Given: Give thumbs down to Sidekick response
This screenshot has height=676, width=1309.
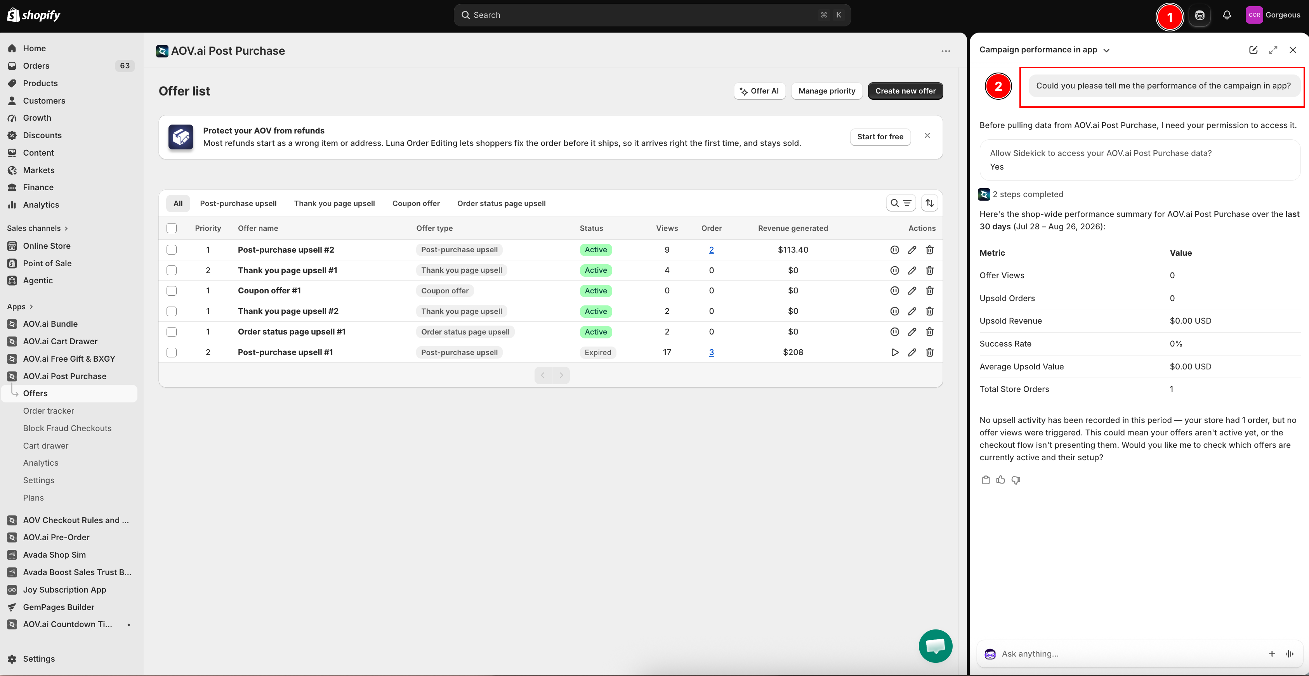Looking at the screenshot, I should [1016, 480].
